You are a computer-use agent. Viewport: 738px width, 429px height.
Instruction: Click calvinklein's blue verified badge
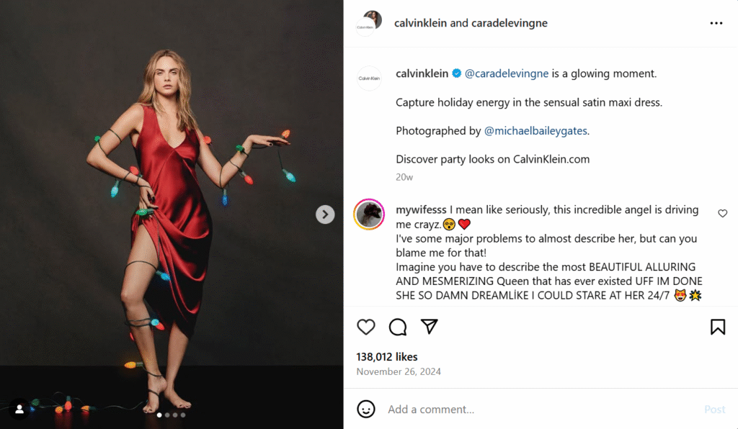click(x=456, y=73)
